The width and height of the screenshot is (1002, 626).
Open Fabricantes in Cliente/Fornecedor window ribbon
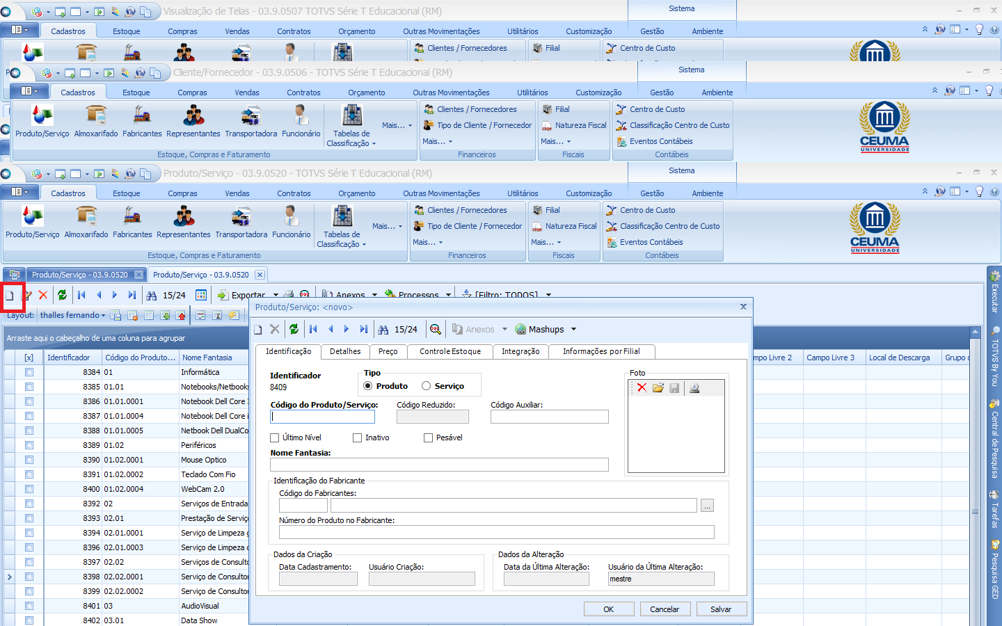tap(142, 122)
